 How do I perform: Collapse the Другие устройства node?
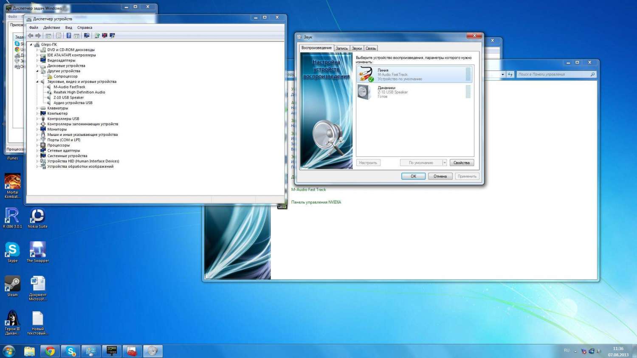(37, 71)
